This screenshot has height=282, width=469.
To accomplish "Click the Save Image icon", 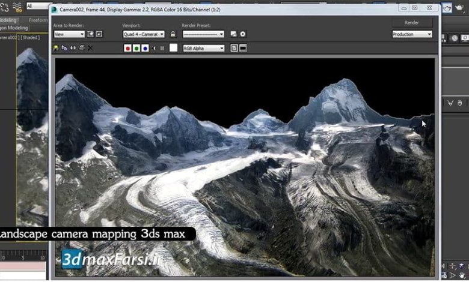I will 56,48.
